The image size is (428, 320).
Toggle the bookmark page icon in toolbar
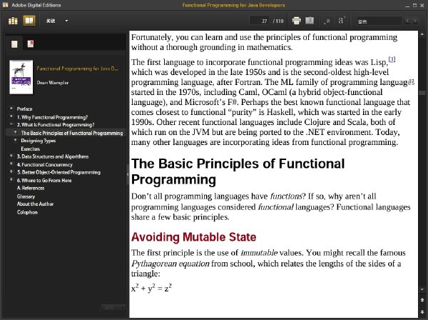(x=310, y=21)
